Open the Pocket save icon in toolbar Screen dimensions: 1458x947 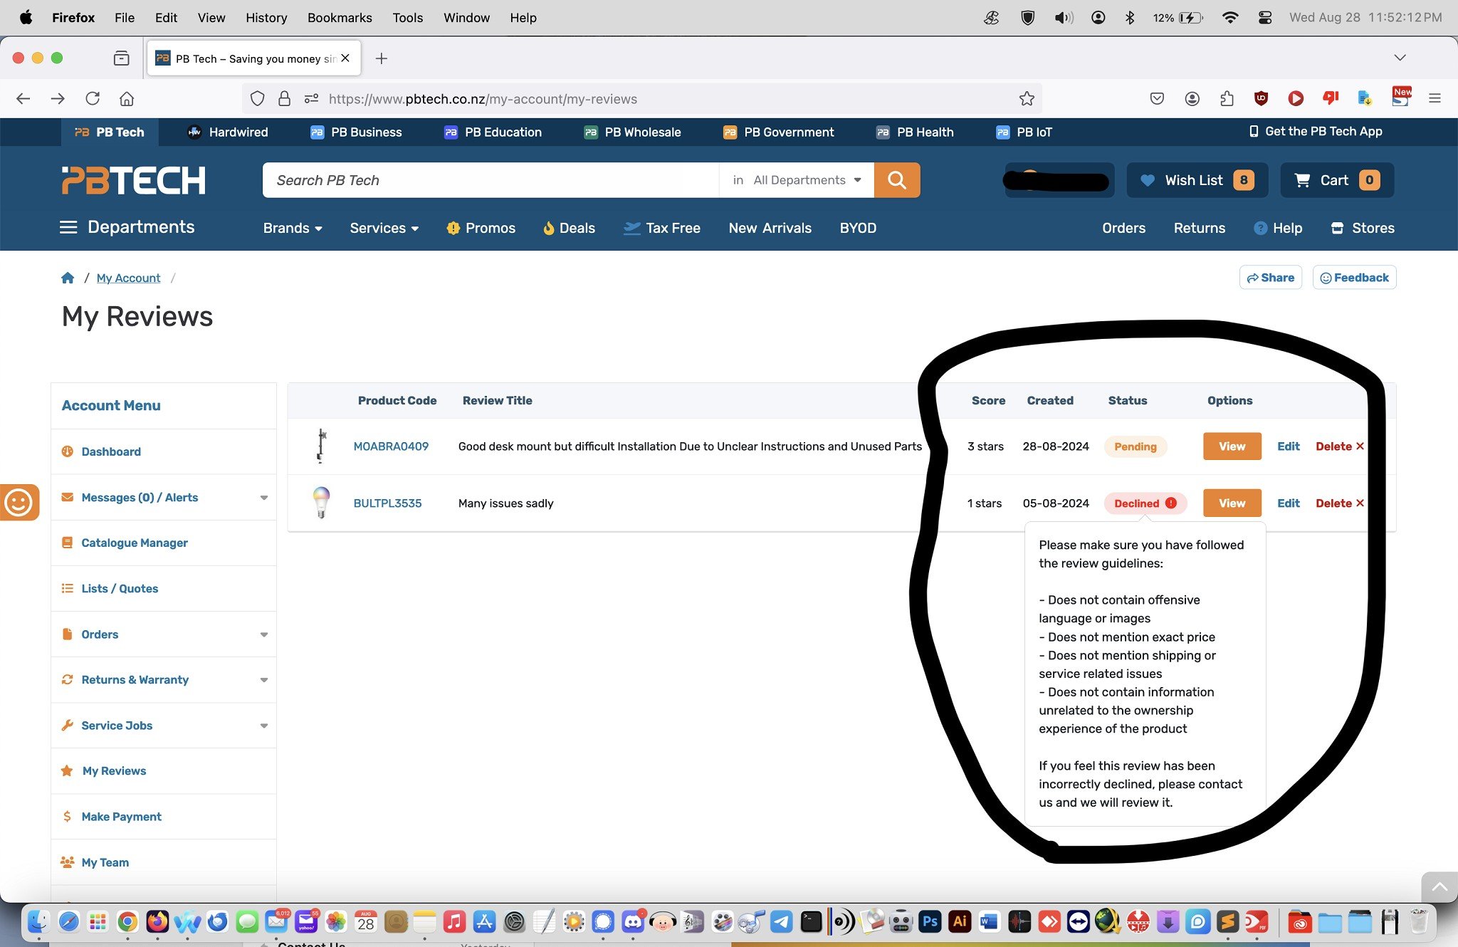(1157, 98)
